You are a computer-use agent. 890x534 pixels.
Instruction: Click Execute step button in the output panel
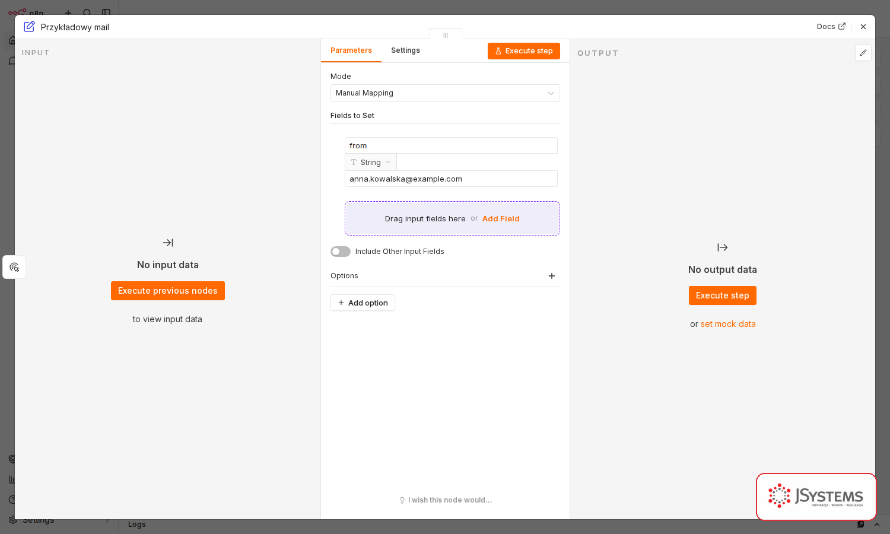coord(723,295)
